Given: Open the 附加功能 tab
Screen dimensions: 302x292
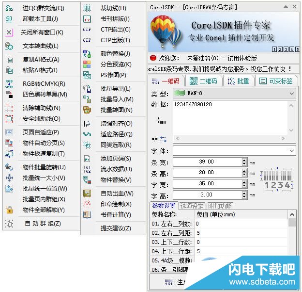Looking at the screenshot, I should [x=220, y=206].
